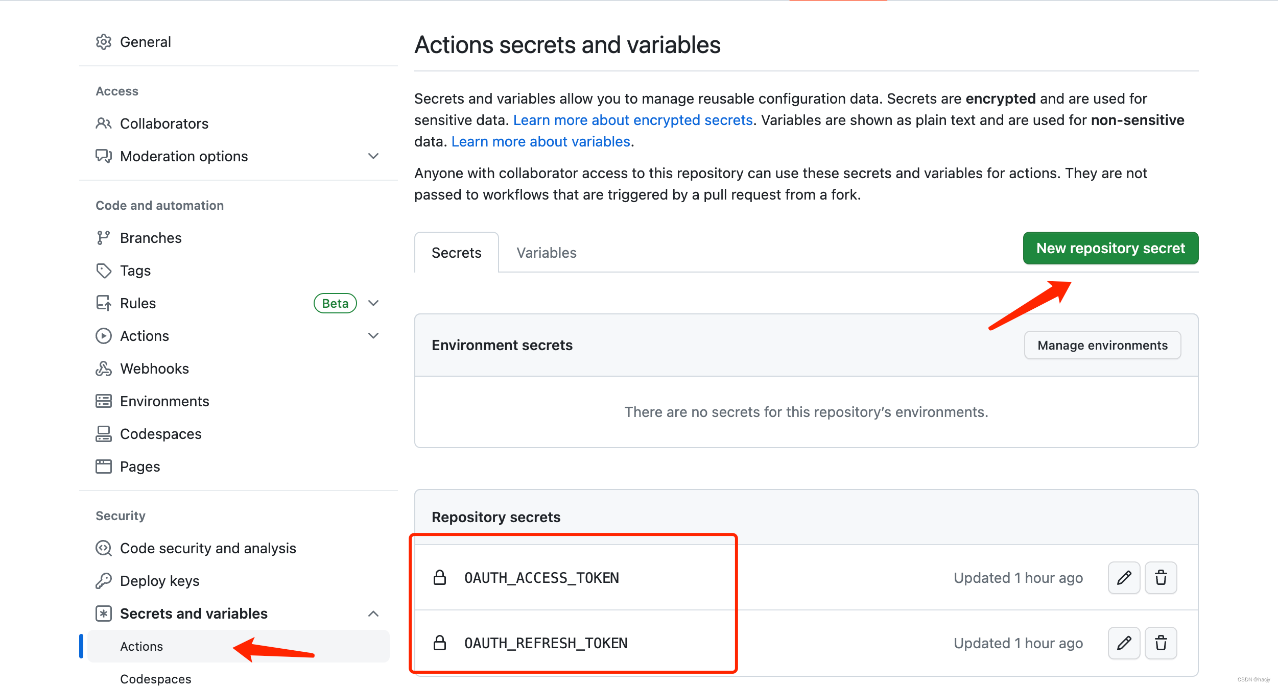This screenshot has width=1278, height=687.
Task: Click the lock icon beside OAUTH_ACCESS_TOKEN
Action: [440, 578]
